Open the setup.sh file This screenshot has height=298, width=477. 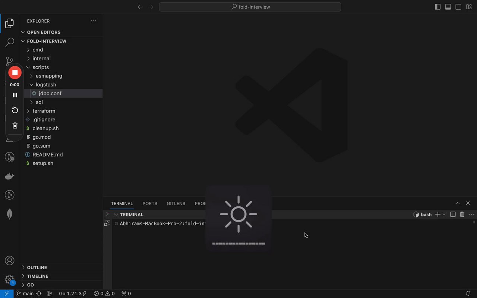click(x=61, y=163)
